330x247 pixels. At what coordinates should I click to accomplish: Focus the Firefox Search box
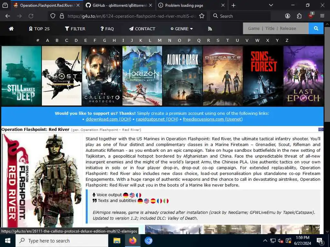(240, 16)
